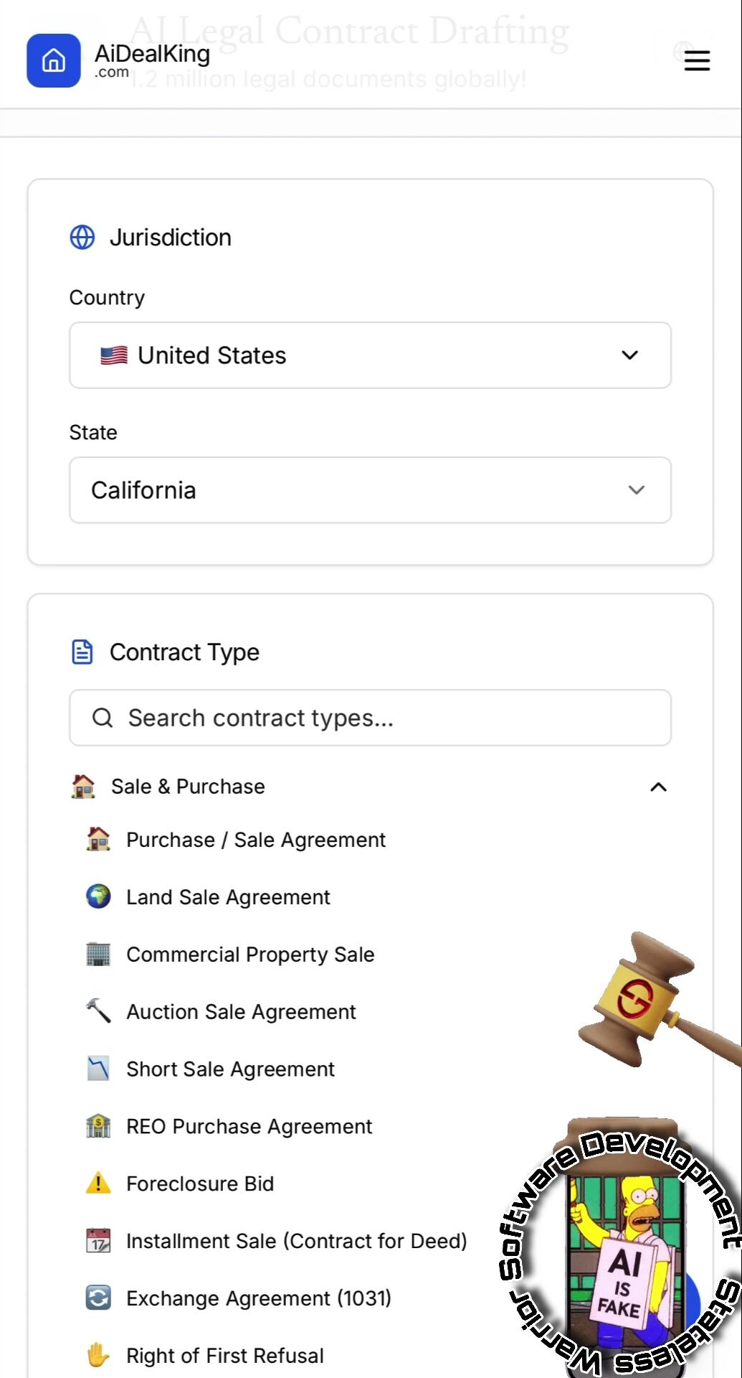Screen dimensions: 742x1378
Task: Click the Jurisdiction globe icon
Action: click(x=82, y=238)
